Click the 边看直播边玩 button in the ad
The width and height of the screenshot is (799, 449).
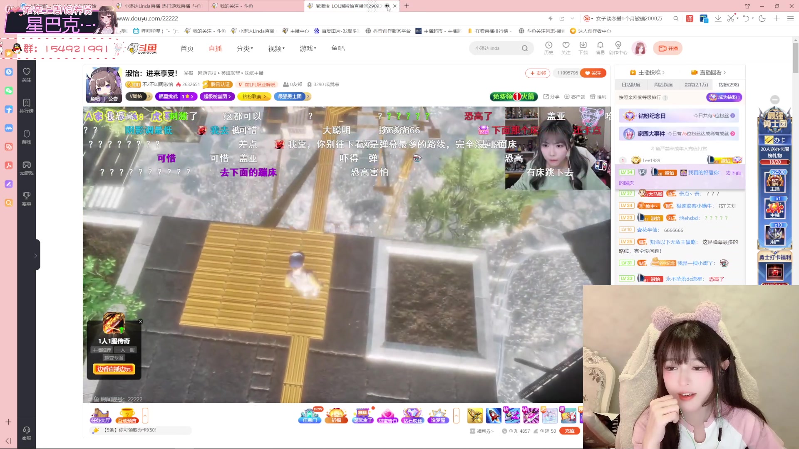(x=114, y=369)
